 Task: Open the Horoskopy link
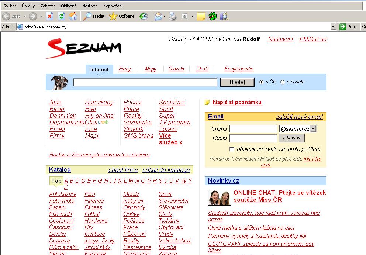tap(99, 102)
